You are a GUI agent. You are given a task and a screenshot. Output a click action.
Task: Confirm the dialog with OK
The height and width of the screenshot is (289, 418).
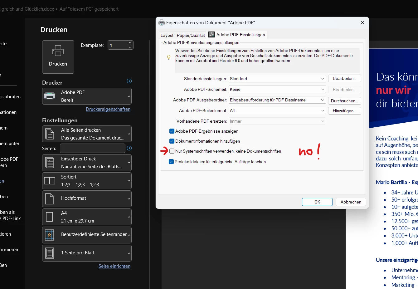tap(317, 202)
